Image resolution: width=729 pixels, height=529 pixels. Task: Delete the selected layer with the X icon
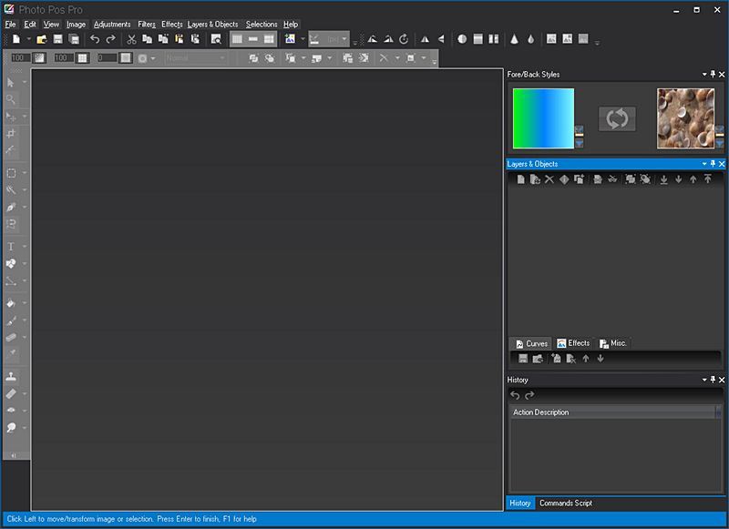549,179
